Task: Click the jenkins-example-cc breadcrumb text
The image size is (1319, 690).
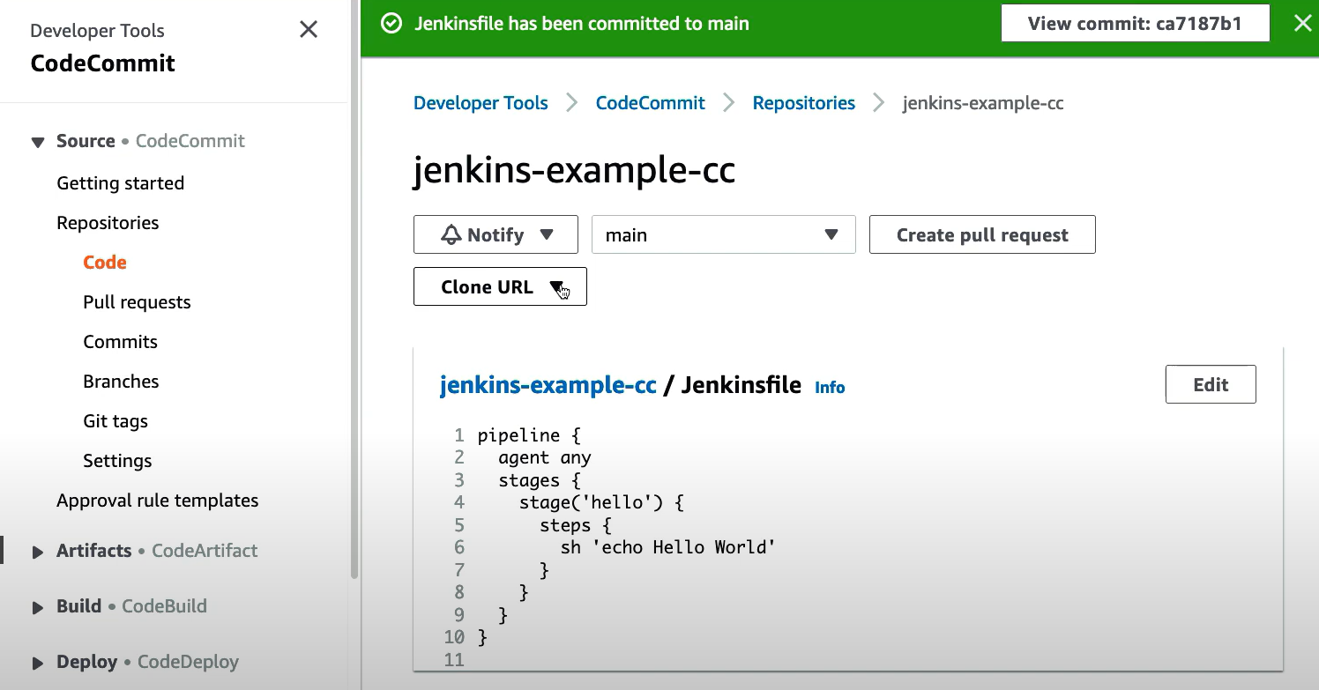Action: pos(983,103)
